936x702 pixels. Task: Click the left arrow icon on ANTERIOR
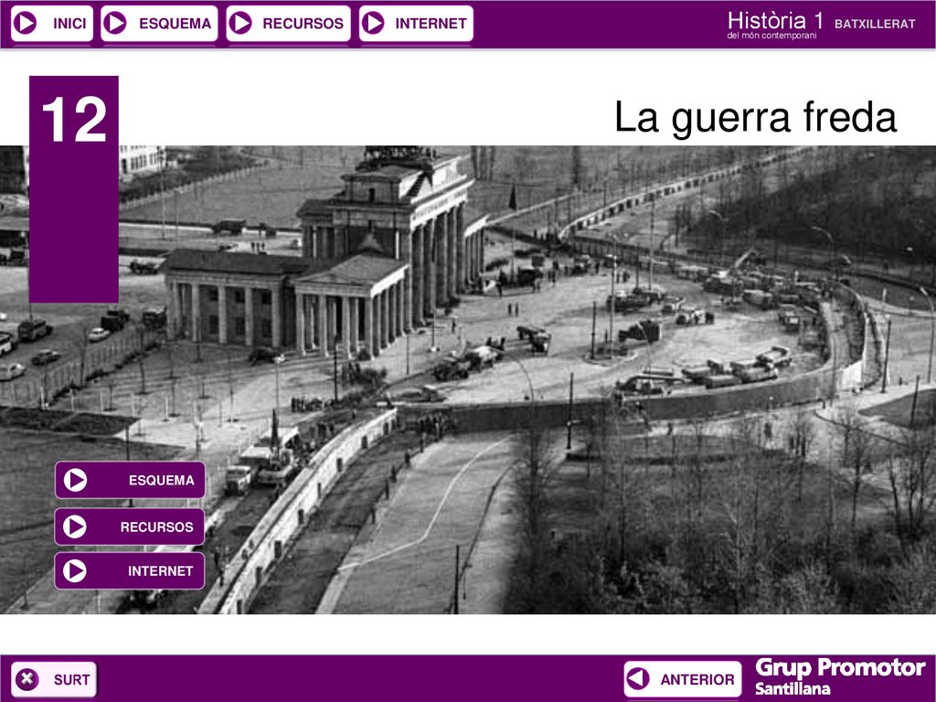point(638,679)
